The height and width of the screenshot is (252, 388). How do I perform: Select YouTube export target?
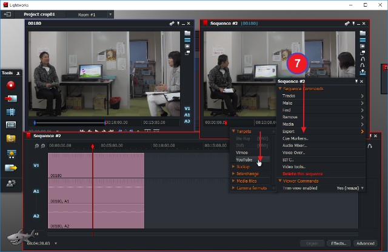(244, 160)
